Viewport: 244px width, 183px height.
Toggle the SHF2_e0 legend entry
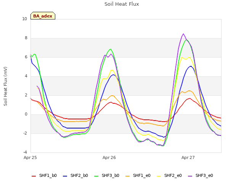click(x=169, y=175)
